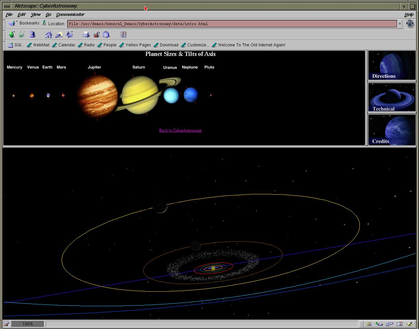The height and width of the screenshot is (329, 419).
Task: Click the status message field in the status bar
Action: pos(202,324)
